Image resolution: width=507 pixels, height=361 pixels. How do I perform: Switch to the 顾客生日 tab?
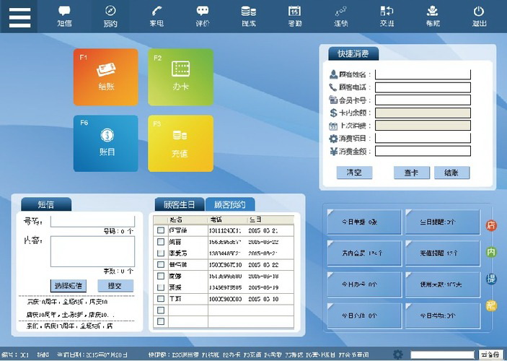[180, 204]
